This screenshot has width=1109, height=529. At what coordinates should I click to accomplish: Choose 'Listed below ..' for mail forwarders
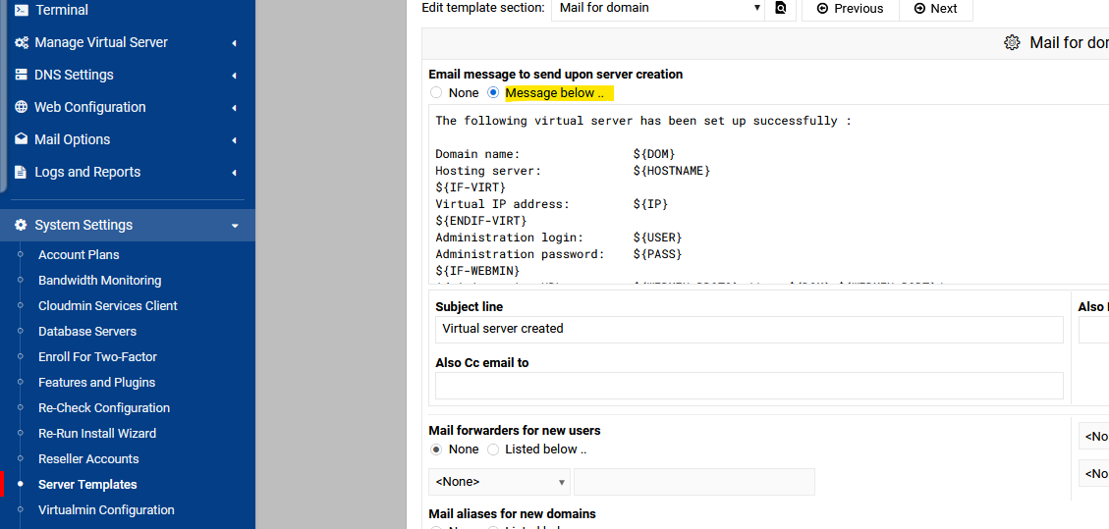coord(493,450)
